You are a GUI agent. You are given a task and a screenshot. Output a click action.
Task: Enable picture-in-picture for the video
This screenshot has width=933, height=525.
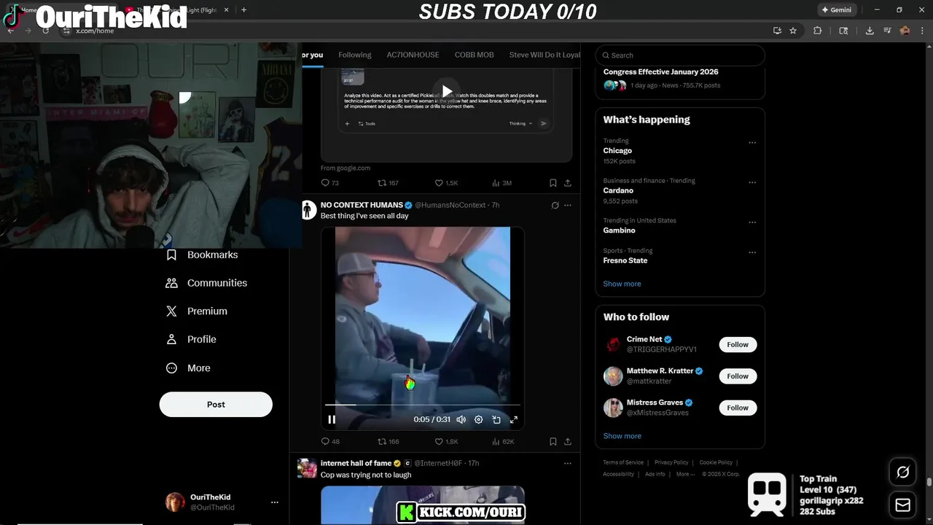point(496,419)
